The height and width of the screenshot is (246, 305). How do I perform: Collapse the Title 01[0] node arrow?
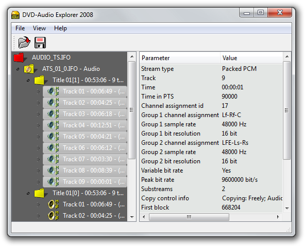coord(28,193)
